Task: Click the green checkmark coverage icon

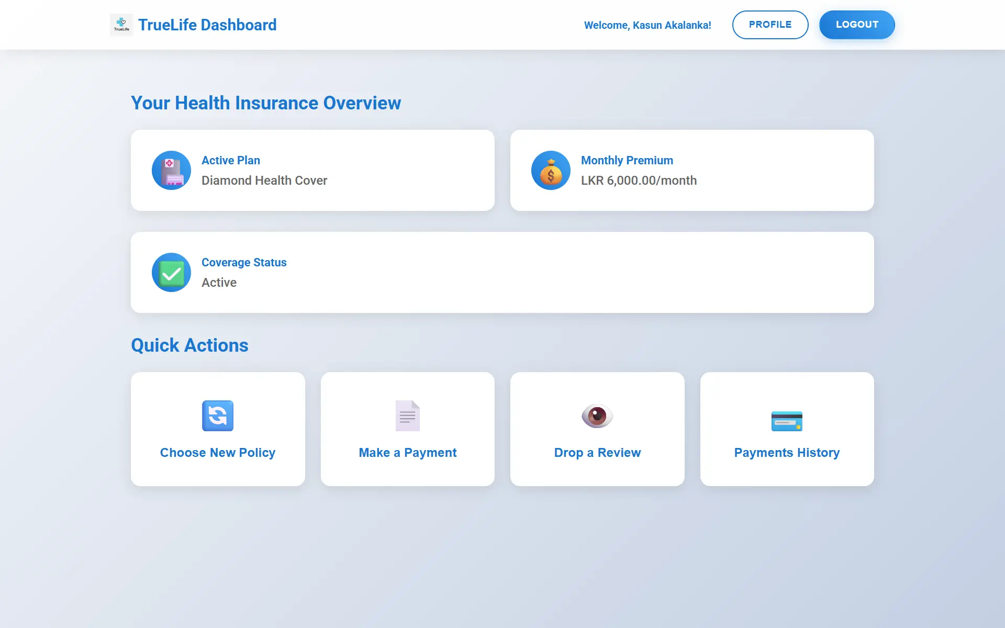Action: click(171, 273)
